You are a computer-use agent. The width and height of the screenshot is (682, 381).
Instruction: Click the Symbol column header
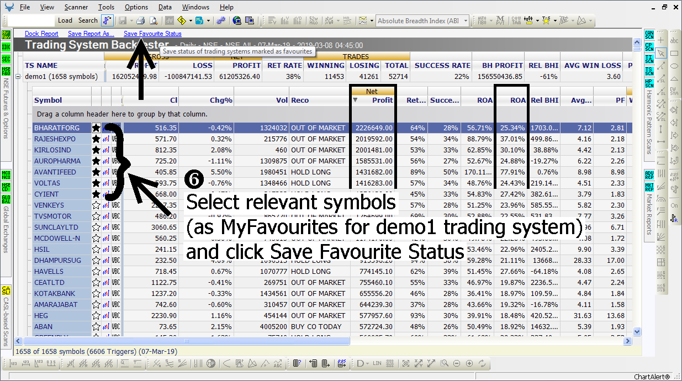pyautogui.click(x=62, y=100)
